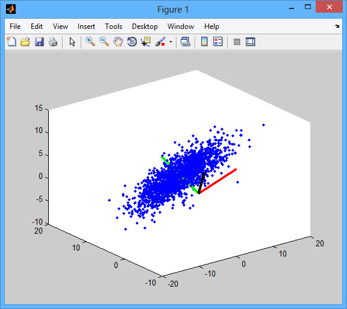Viewport: 347px width, 309px height.
Task: Open the Tools menu
Action: coord(113,27)
